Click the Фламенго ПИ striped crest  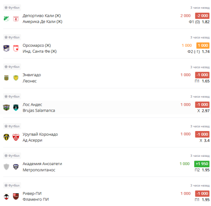click(x=16, y=196)
